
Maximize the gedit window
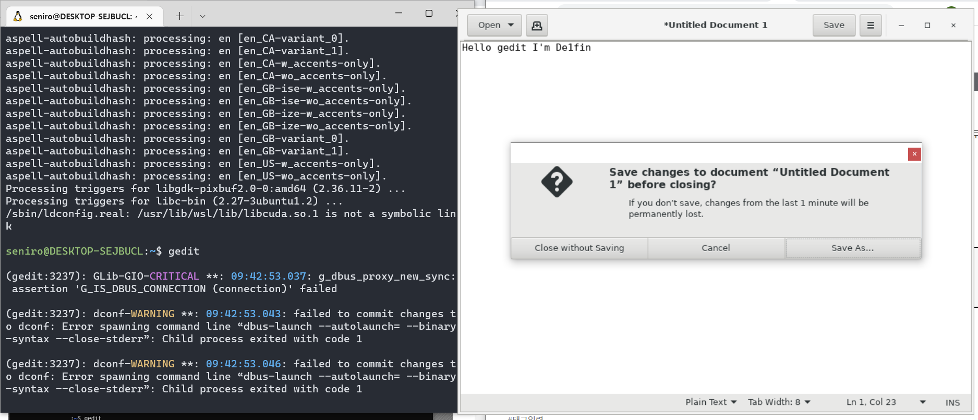[927, 25]
